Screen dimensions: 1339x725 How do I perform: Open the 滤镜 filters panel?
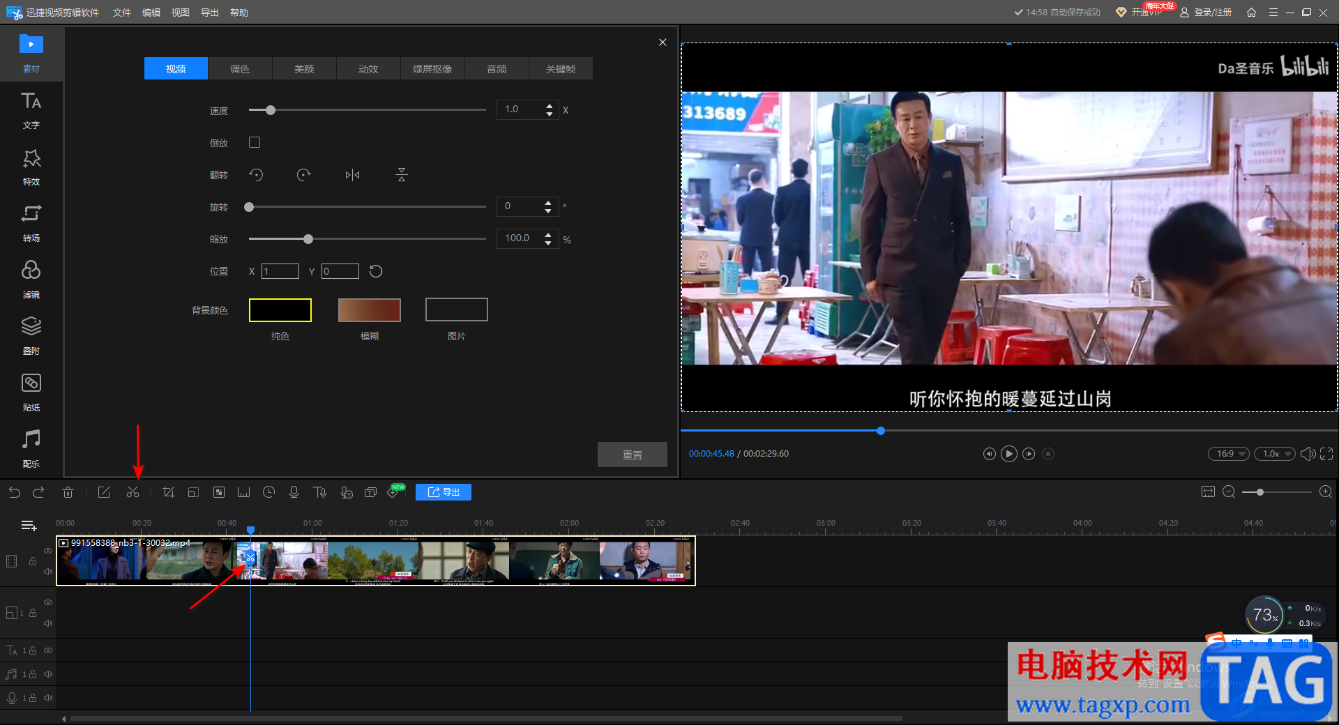(31, 280)
